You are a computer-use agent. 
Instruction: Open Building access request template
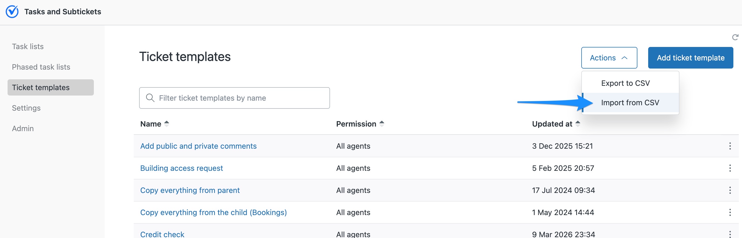click(x=181, y=168)
